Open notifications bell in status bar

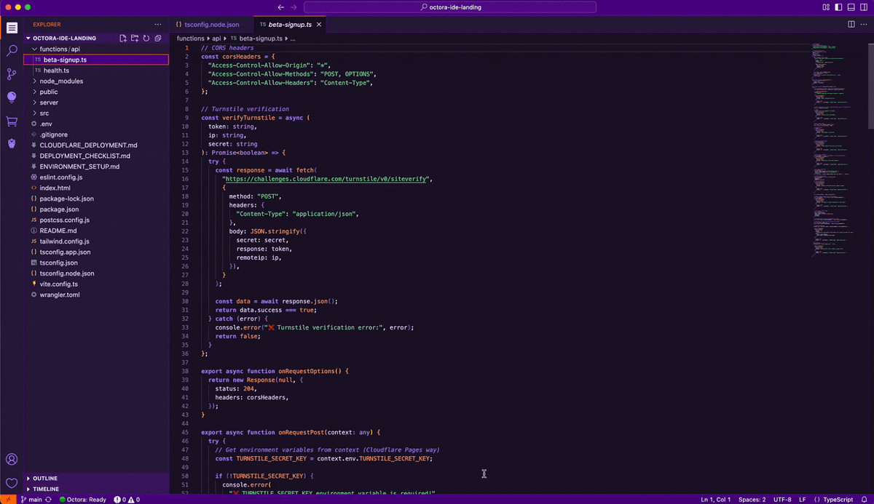[865, 500]
